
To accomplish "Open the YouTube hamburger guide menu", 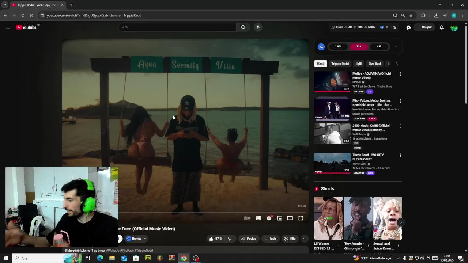I will coord(8,27).
